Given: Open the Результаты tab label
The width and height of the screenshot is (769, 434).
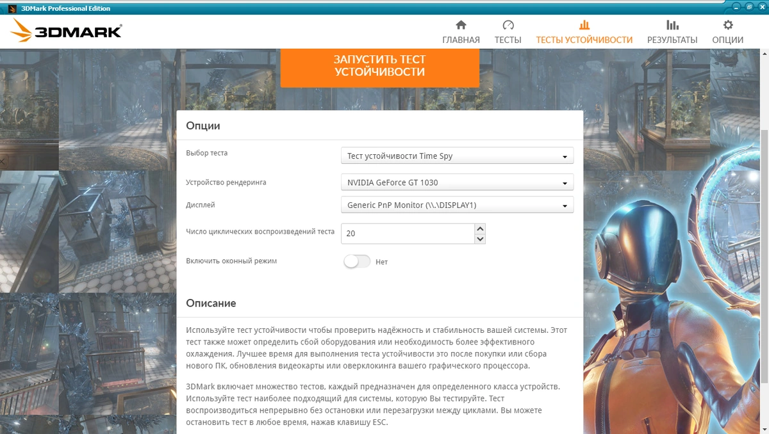Looking at the screenshot, I should (x=672, y=40).
